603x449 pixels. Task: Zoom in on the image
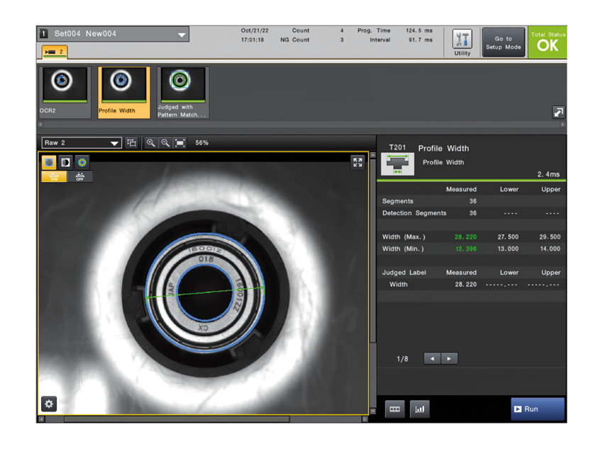pyautogui.click(x=150, y=143)
